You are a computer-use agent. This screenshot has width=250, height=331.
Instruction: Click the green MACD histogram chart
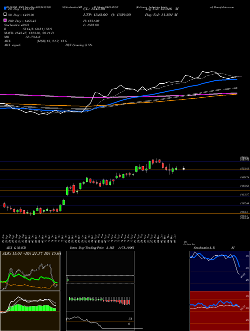coord(30,311)
